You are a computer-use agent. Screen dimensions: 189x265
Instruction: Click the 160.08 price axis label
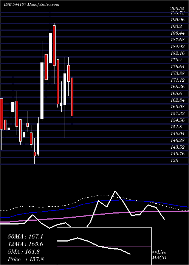pyautogui.click(x=177, y=107)
